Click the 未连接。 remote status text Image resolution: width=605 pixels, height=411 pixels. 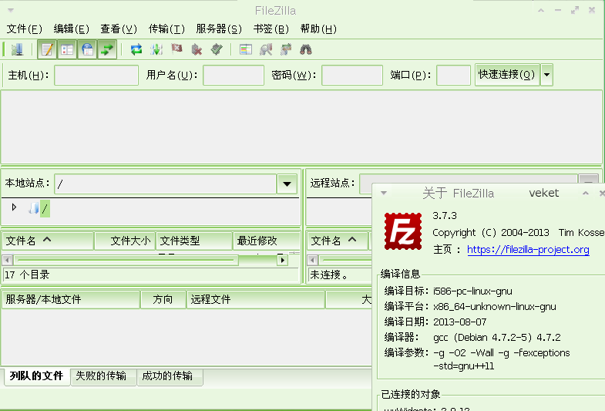pyautogui.click(x=329, y=275)
